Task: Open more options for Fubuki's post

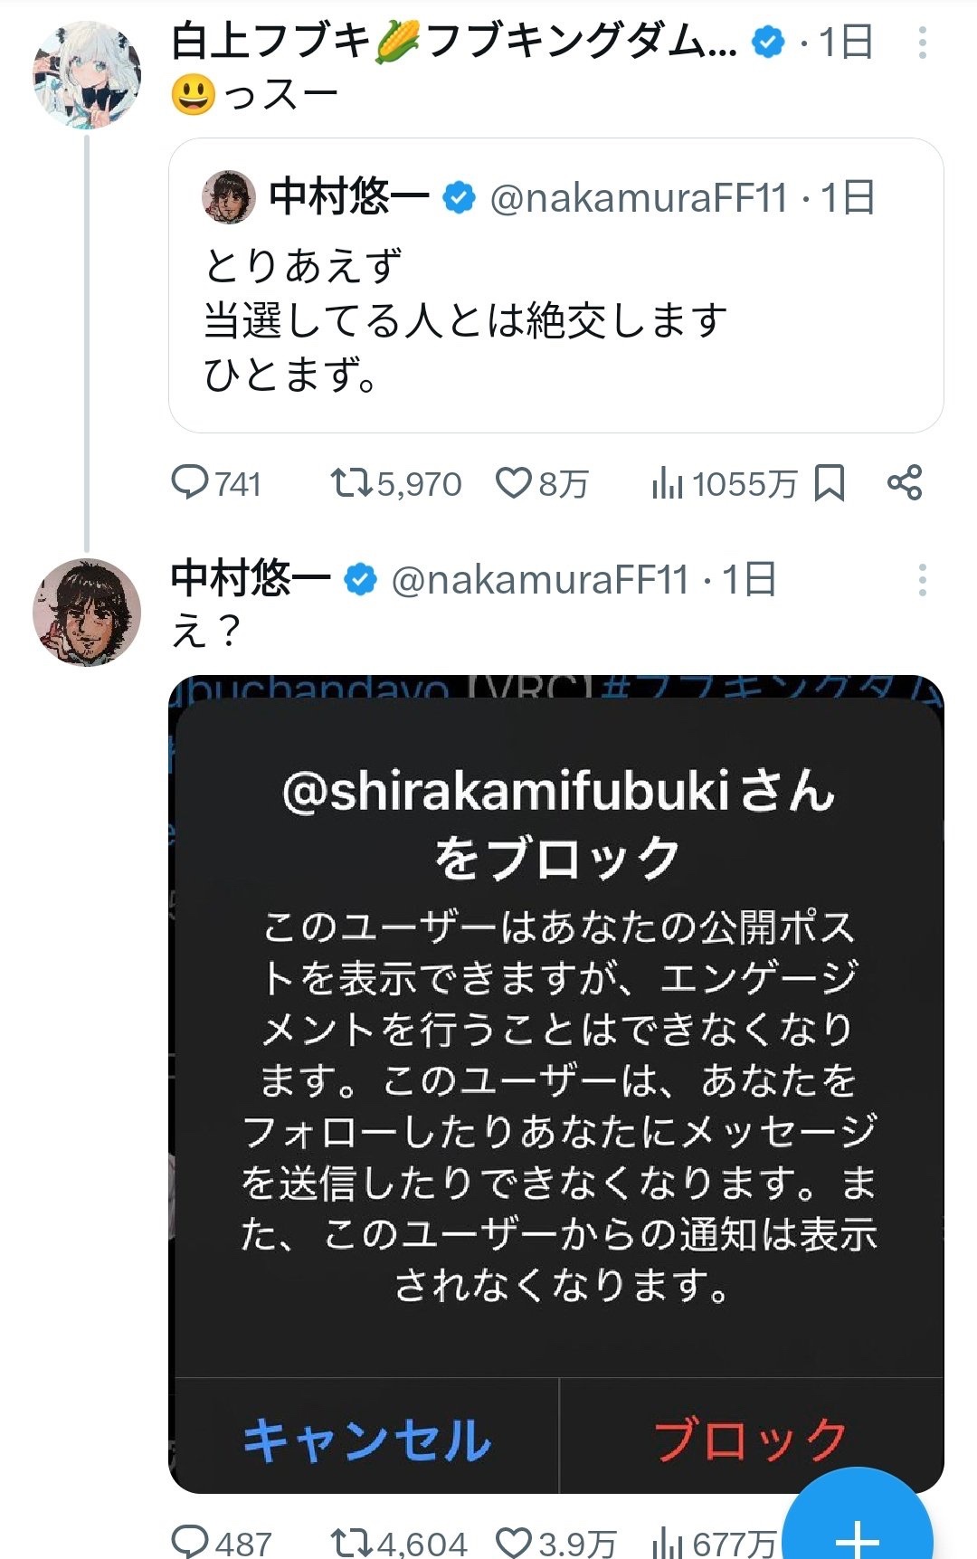Action: pyautogui.click(x=922, y=43)
